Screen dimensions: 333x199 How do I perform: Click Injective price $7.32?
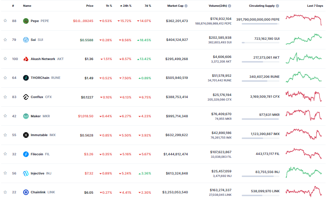click(89, 173)
